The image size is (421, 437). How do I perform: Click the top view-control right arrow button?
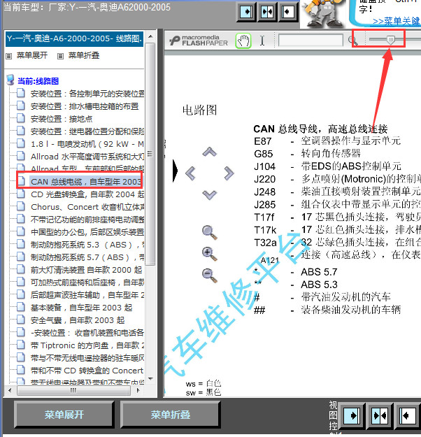click(246, 12)
